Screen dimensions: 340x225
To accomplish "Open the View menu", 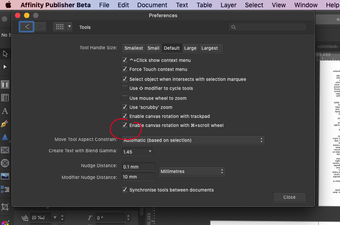I will 278,5.
